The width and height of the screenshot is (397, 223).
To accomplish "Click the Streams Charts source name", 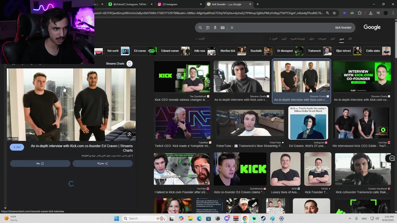I will coord(115,63).
